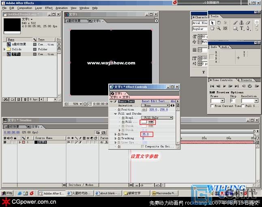Viewport: 262px width, 207px height.
Task: Click the binoculars Find icon in Project window
Action: [6, 99]
